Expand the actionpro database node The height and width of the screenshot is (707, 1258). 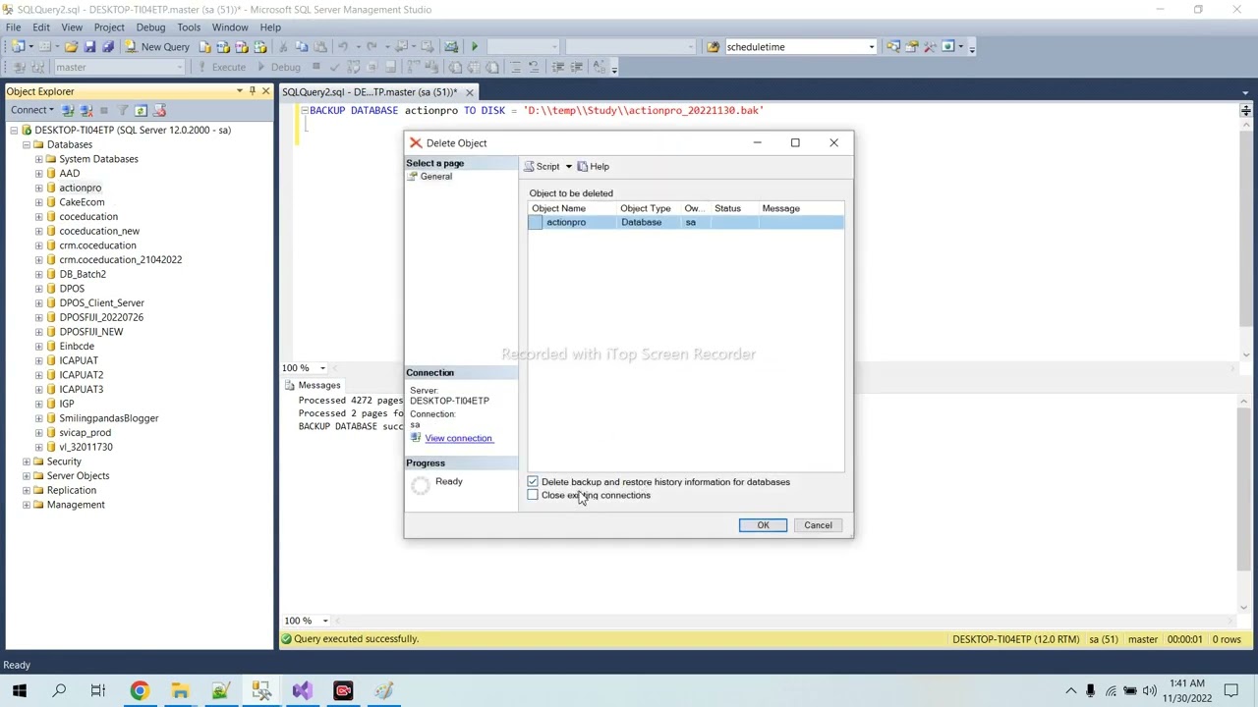click(x=38, y=188)
